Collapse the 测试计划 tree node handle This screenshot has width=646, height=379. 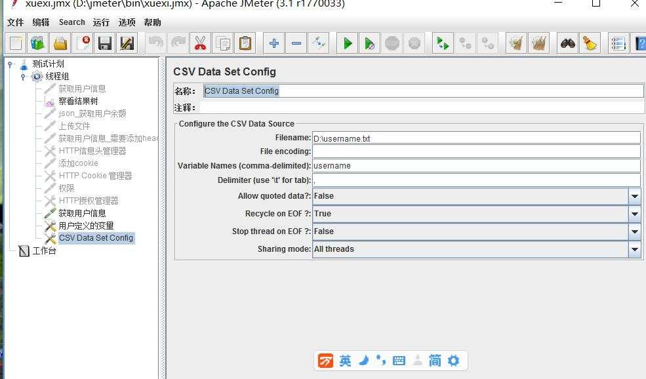[10, 64]
